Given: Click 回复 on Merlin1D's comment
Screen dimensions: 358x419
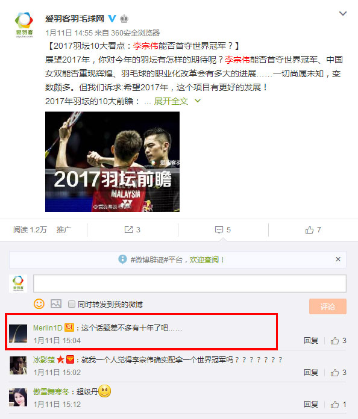Looking at the screenshot, I should (x=311, y=341).
